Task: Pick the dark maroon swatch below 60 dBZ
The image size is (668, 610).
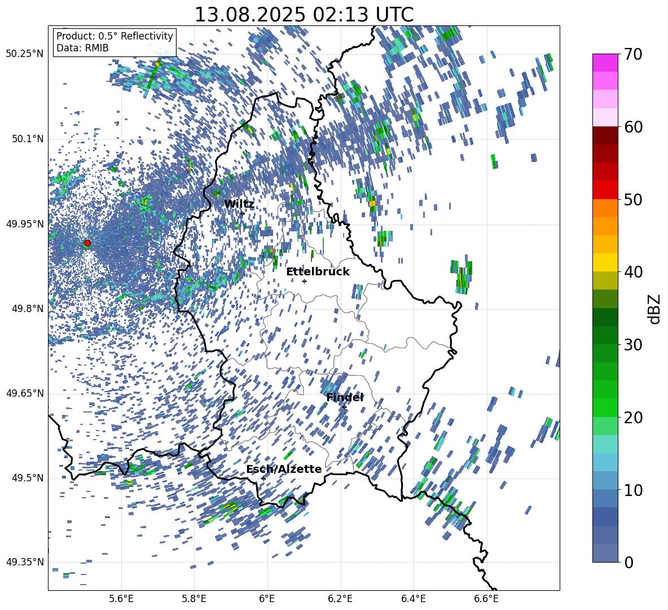Action: [605, 135]
